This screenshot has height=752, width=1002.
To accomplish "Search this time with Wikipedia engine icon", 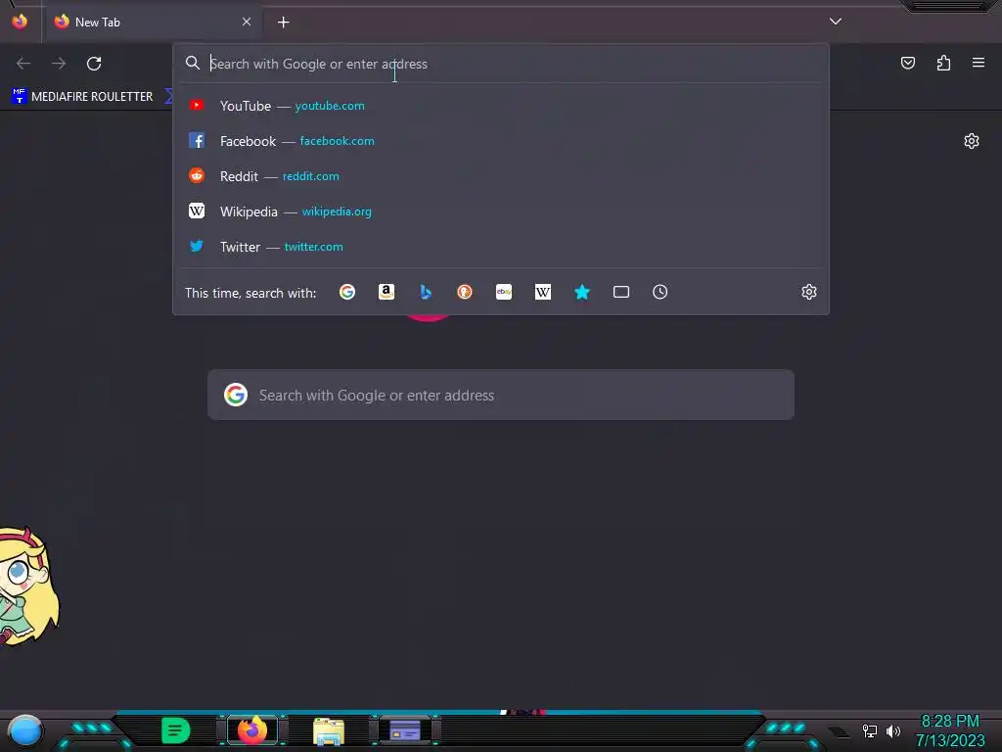I will [x=542, y=292].
